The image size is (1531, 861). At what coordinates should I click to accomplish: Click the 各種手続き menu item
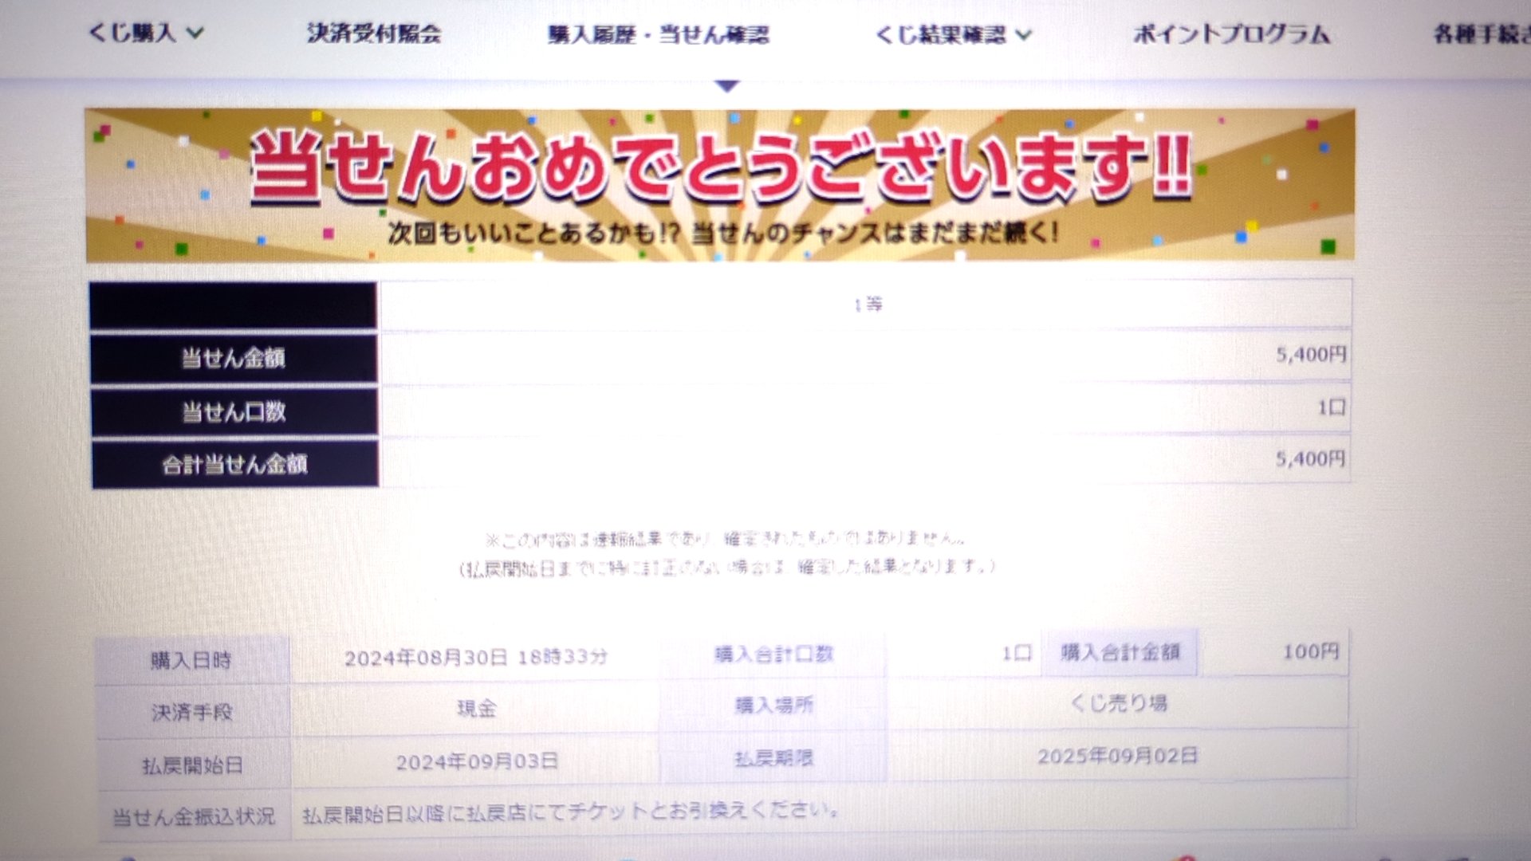[x=1482, y=34]
